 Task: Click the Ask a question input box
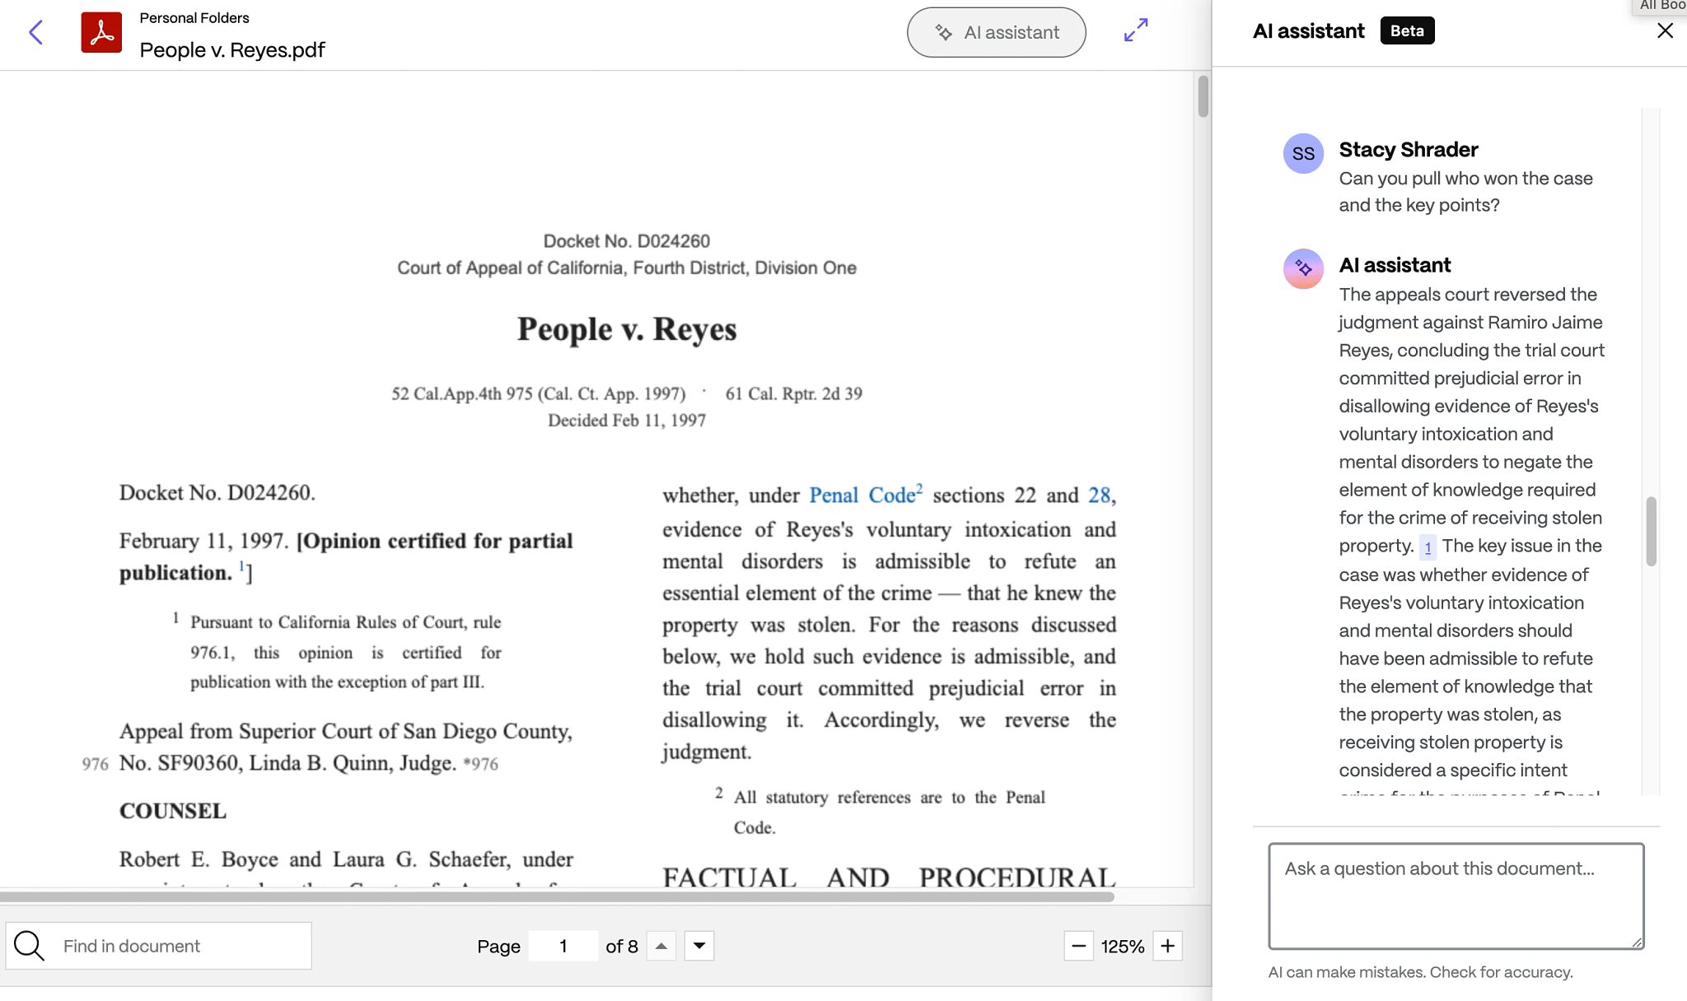coord(1455,896)
